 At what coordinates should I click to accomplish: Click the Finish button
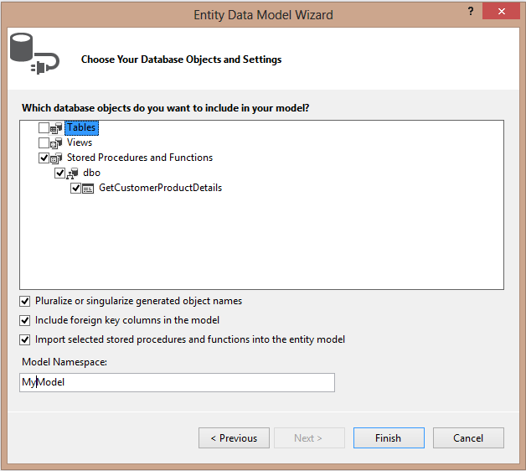pyautogui.click(x=389, y=438)
